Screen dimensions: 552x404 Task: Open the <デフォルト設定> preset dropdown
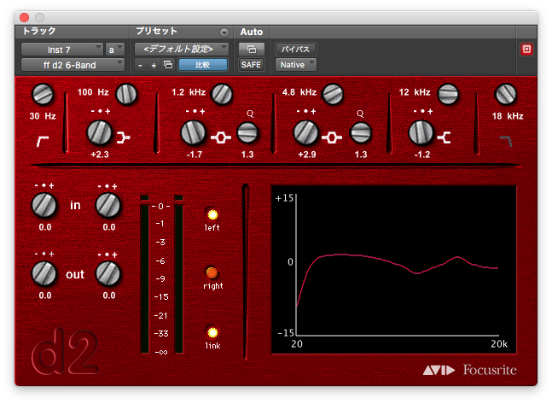coord(182,49)
